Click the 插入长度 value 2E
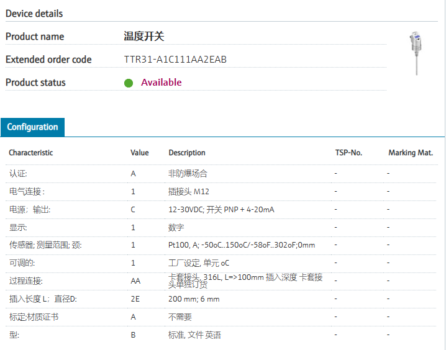The width and height of the screenshot is (446, 350). pos(135,299)
